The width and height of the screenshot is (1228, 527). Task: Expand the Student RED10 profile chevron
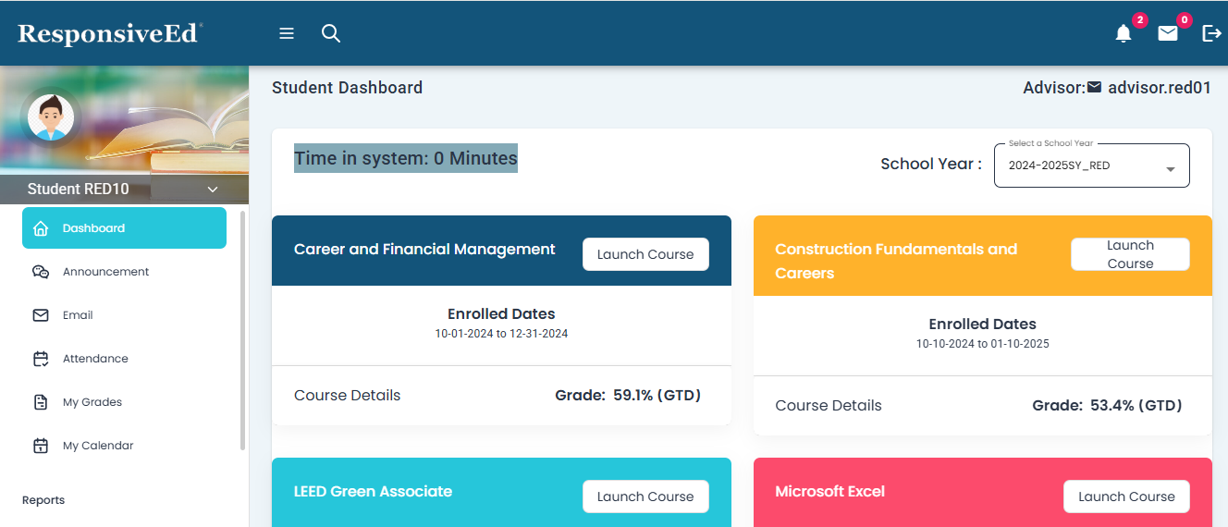coord(213,190)
